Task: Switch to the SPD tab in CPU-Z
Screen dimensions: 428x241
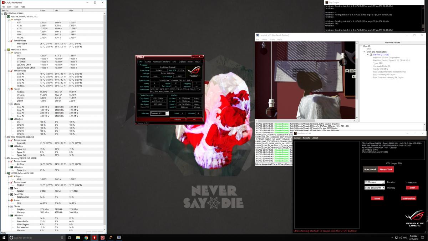Action: click(174, 62)
